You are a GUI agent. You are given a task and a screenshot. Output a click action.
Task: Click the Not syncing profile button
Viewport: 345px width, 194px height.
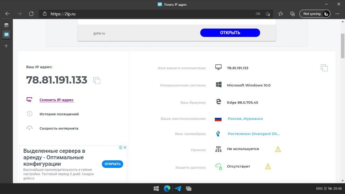coord(315,14)
